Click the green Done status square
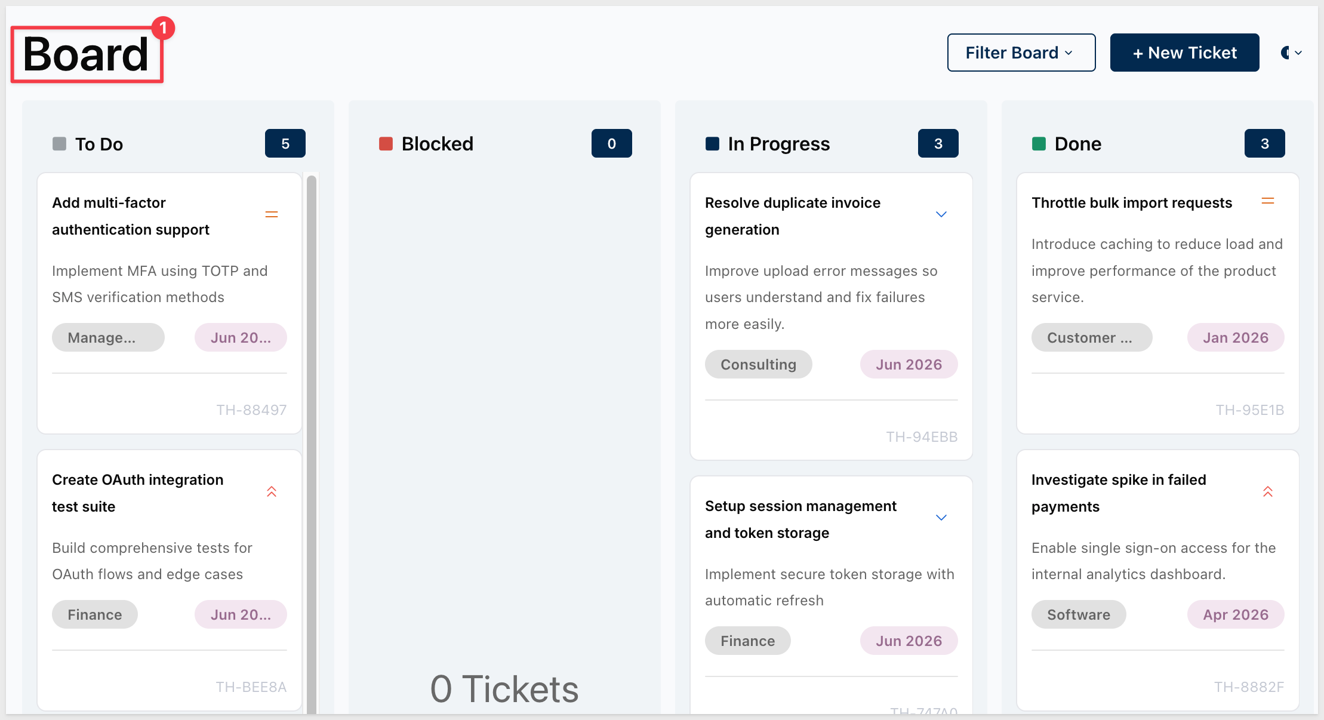This screenshot has height=720, width=1324. click(x=1039, y=144)
